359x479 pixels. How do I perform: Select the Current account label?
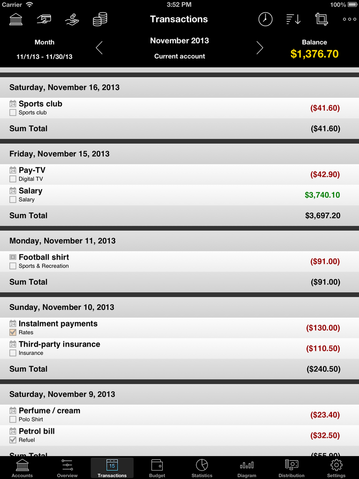pos(179,56)
